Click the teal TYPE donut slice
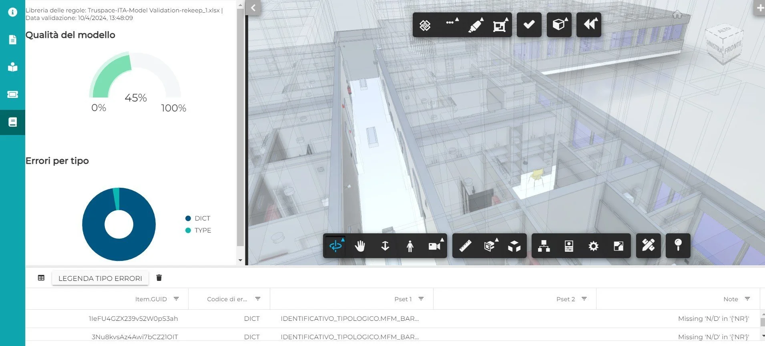The width and height of the screenshot is (765, 346). [x=116, y=198]
